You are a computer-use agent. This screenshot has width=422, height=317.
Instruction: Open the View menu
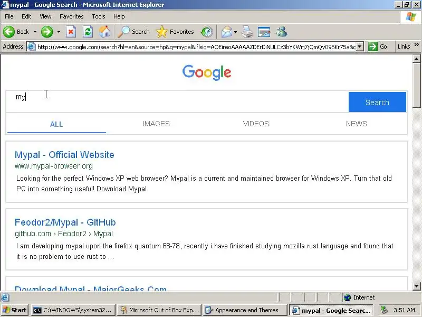[x=45, y=16]
